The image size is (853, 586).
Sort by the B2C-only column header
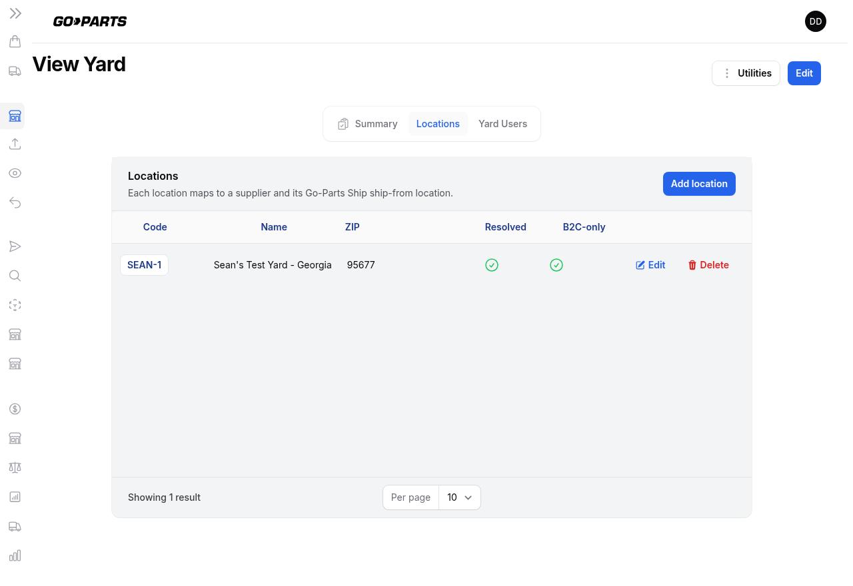(x=584, y=227)
